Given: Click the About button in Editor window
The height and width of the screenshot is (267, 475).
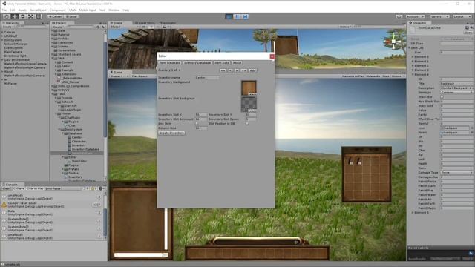Looking at the screenshot, I should [x=237, y=62].
